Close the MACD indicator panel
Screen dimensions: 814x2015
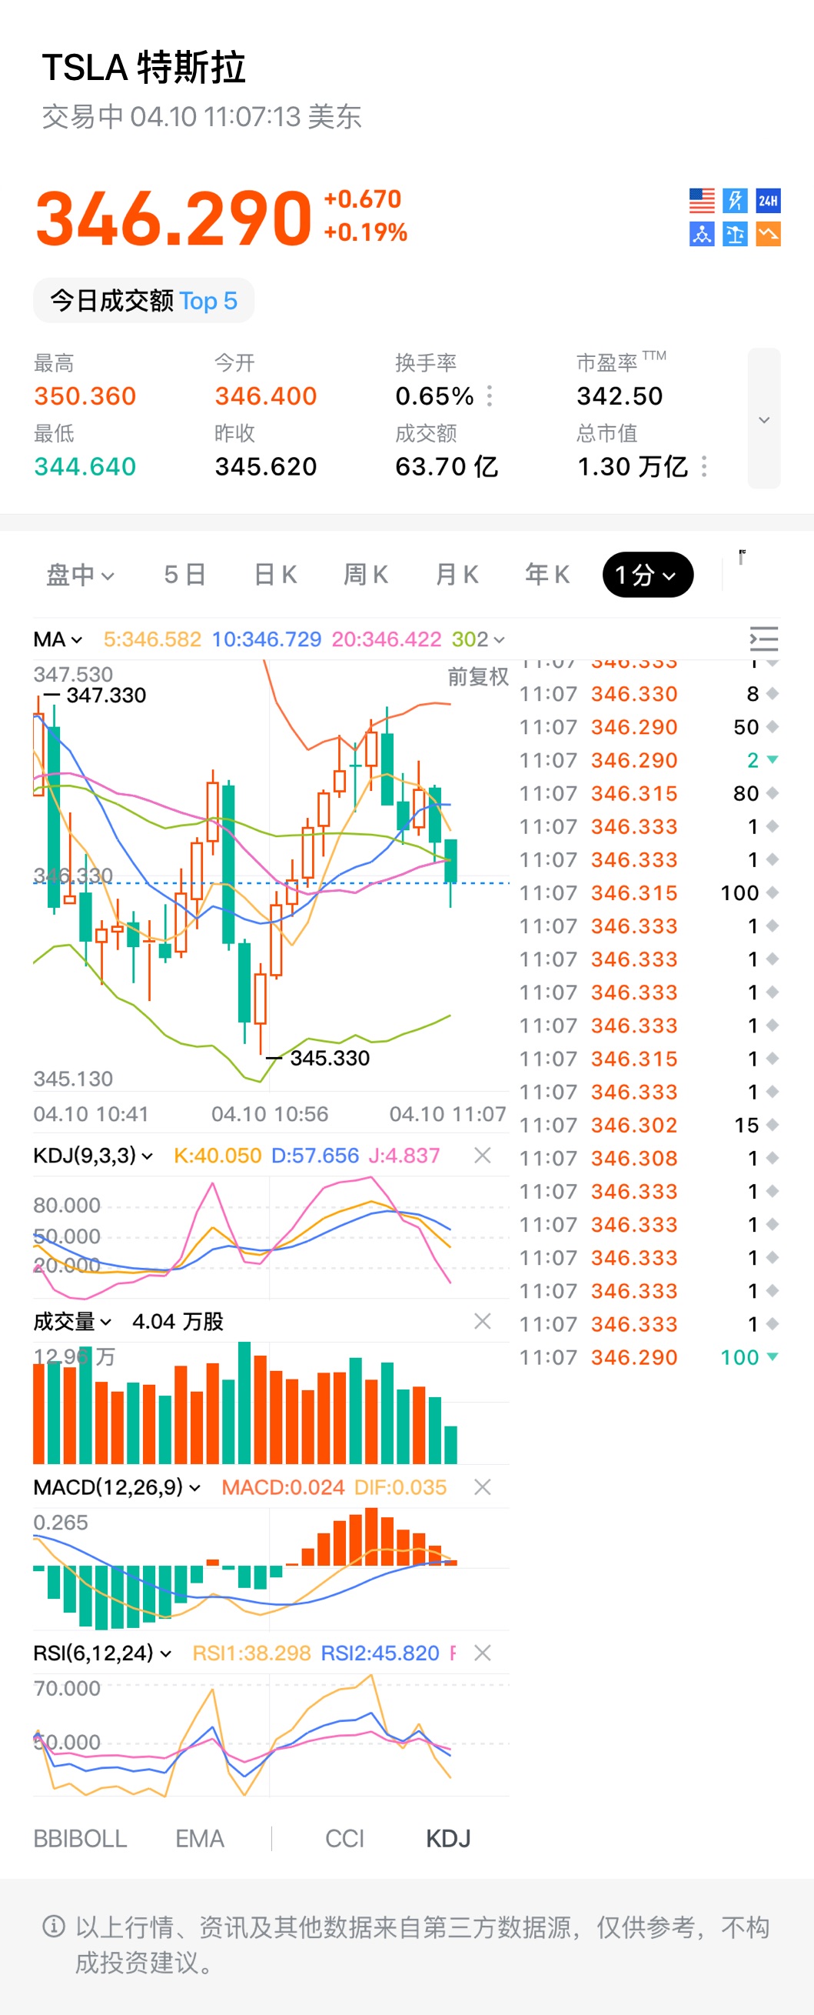click(x=483, y=1487)
